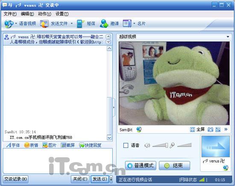
Task: Click the voice video (语音视频) globe icon
Action: [x=9, y=24]
